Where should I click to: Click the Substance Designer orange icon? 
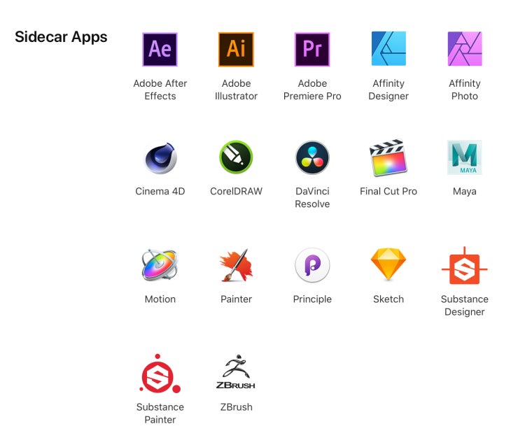465,266
